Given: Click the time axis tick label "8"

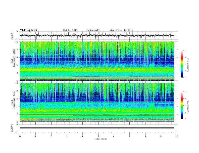Looking at the screenshot, I should [x=145, y=136].
